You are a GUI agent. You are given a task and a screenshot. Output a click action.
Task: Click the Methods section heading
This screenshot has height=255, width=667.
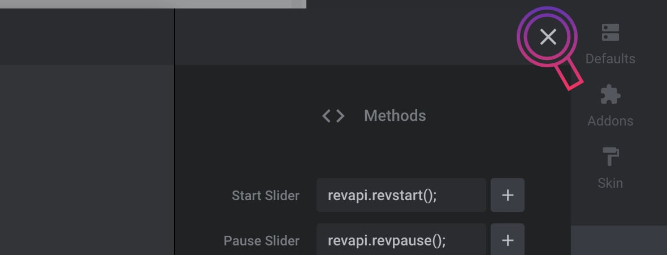click(395, 116)
